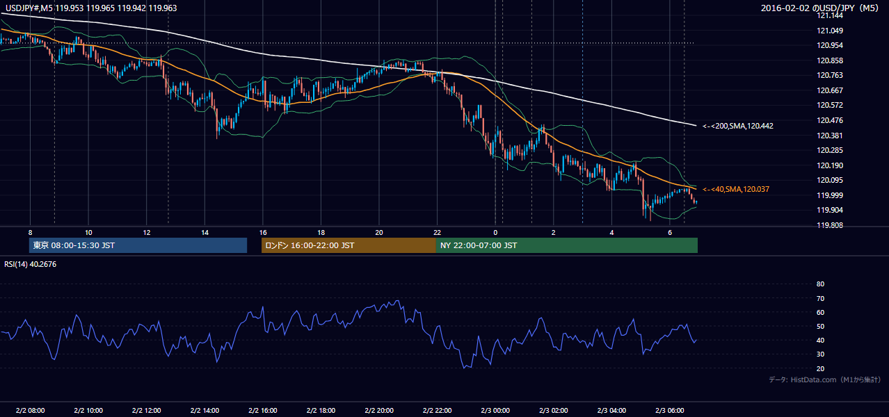
Task: Click the 2016-02-02 USD/JPY (M5) chart title
Action: coord(821,8)
